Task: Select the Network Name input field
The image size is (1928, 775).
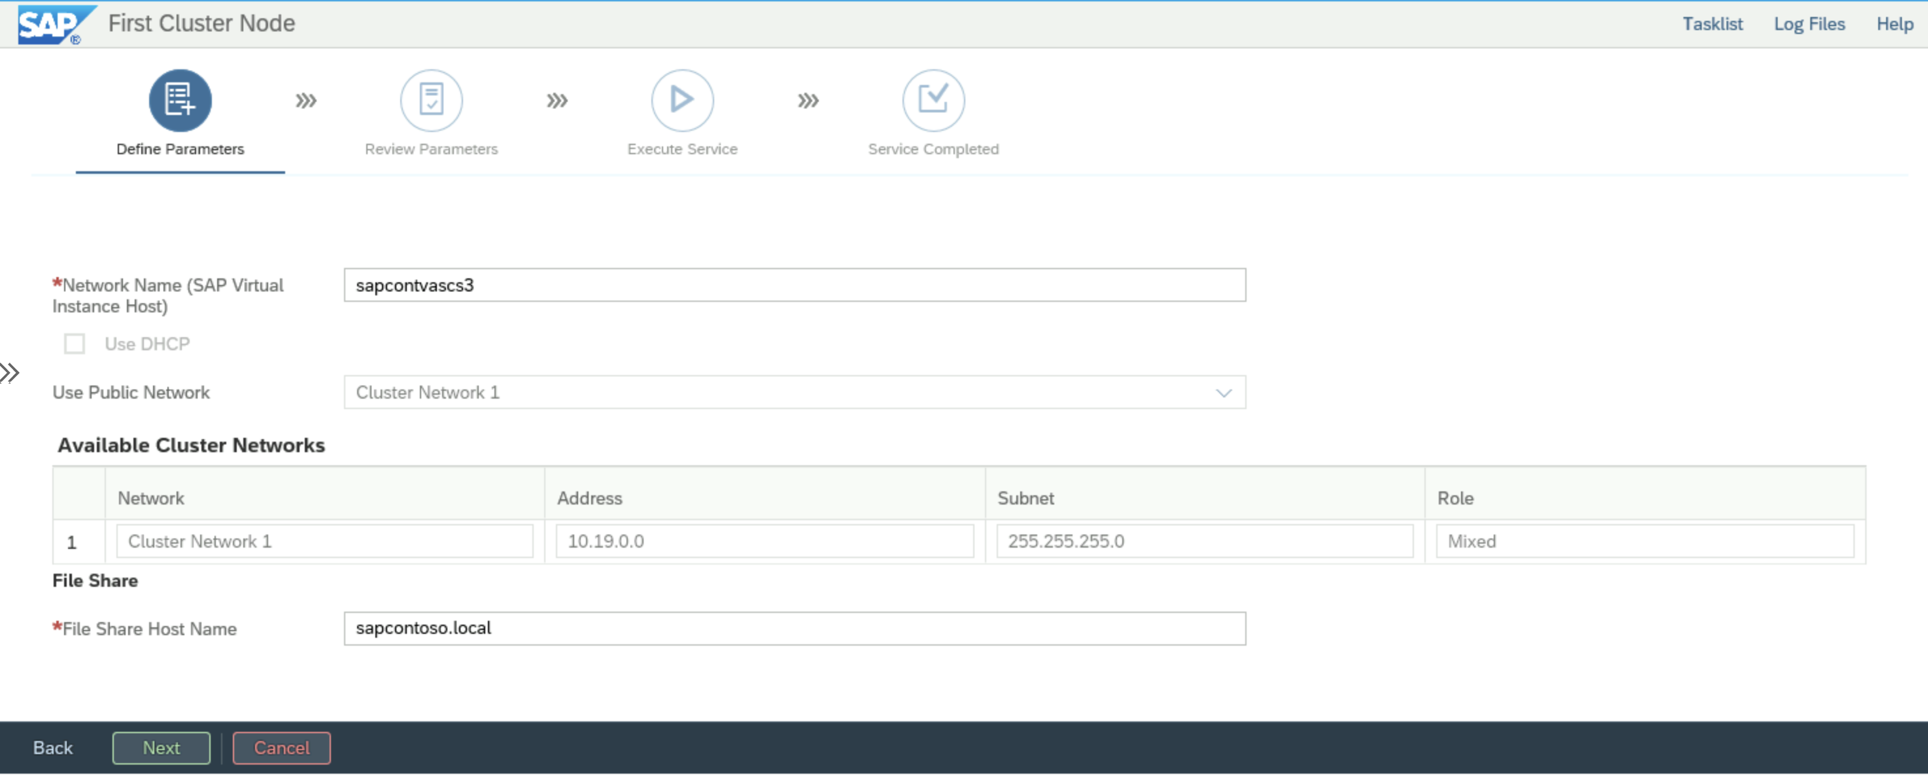Action: coord(792,286)
